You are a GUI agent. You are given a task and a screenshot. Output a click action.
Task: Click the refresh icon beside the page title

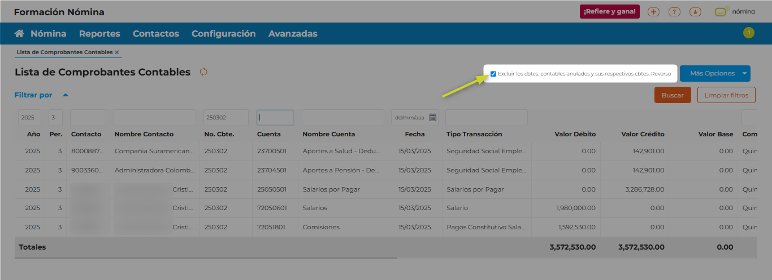click(x=203, y=72)
